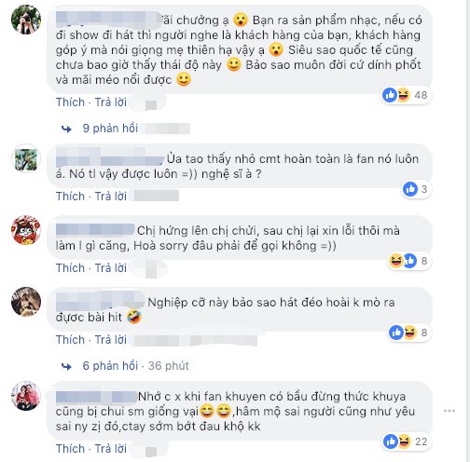Like the first comment via Thích

click(70, 102)
